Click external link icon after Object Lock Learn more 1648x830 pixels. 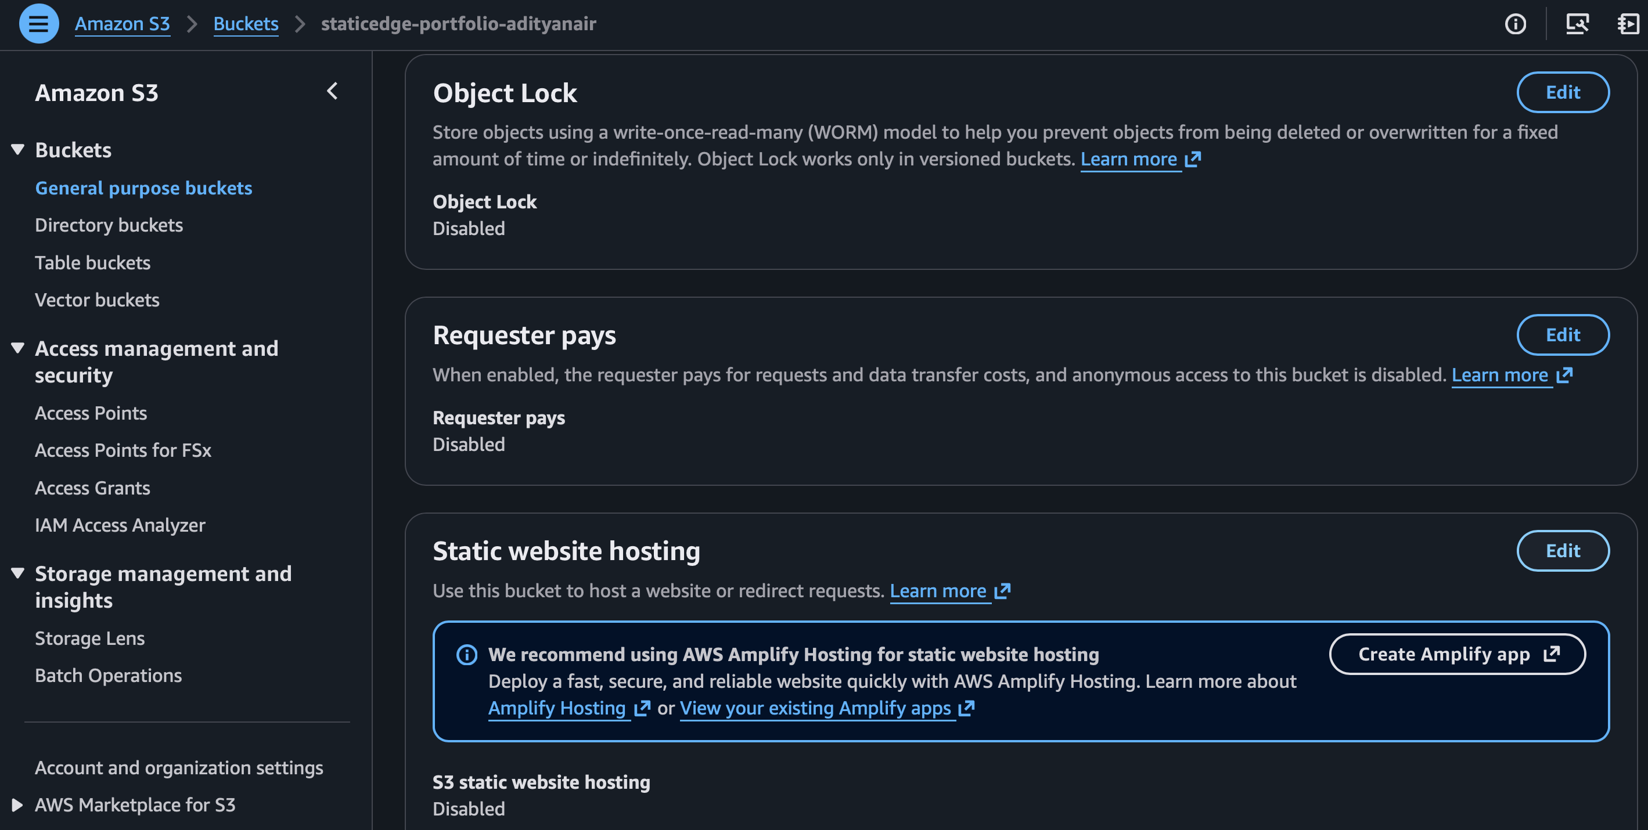[1193, 159]
